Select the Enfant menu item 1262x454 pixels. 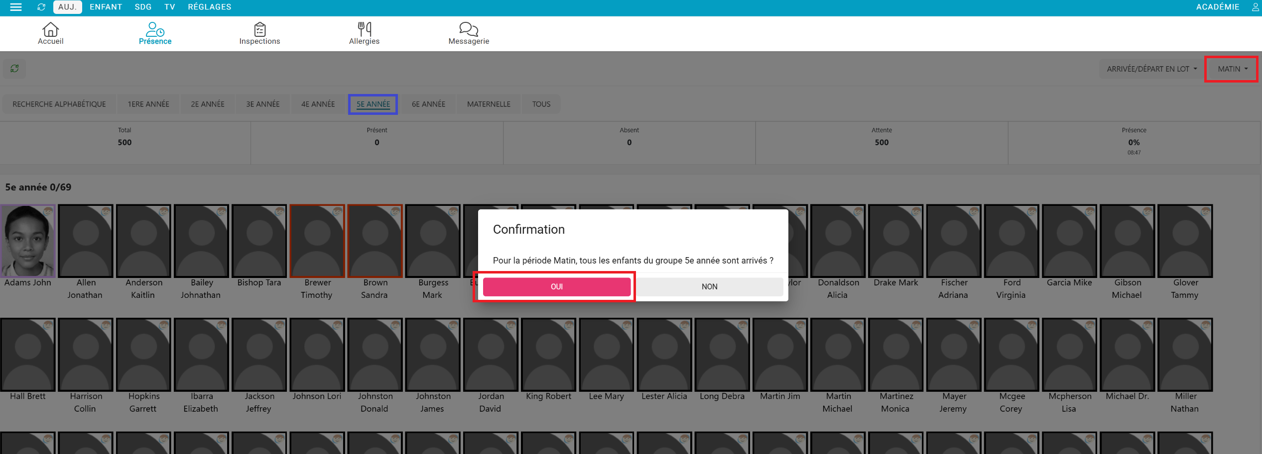point(106,7)
